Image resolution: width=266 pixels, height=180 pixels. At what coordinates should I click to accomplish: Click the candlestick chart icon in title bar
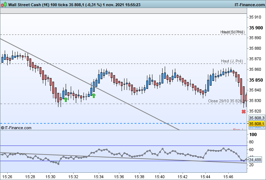point(4,5)
